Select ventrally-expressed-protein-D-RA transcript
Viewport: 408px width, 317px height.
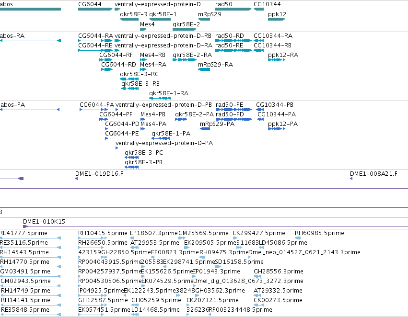117,50
